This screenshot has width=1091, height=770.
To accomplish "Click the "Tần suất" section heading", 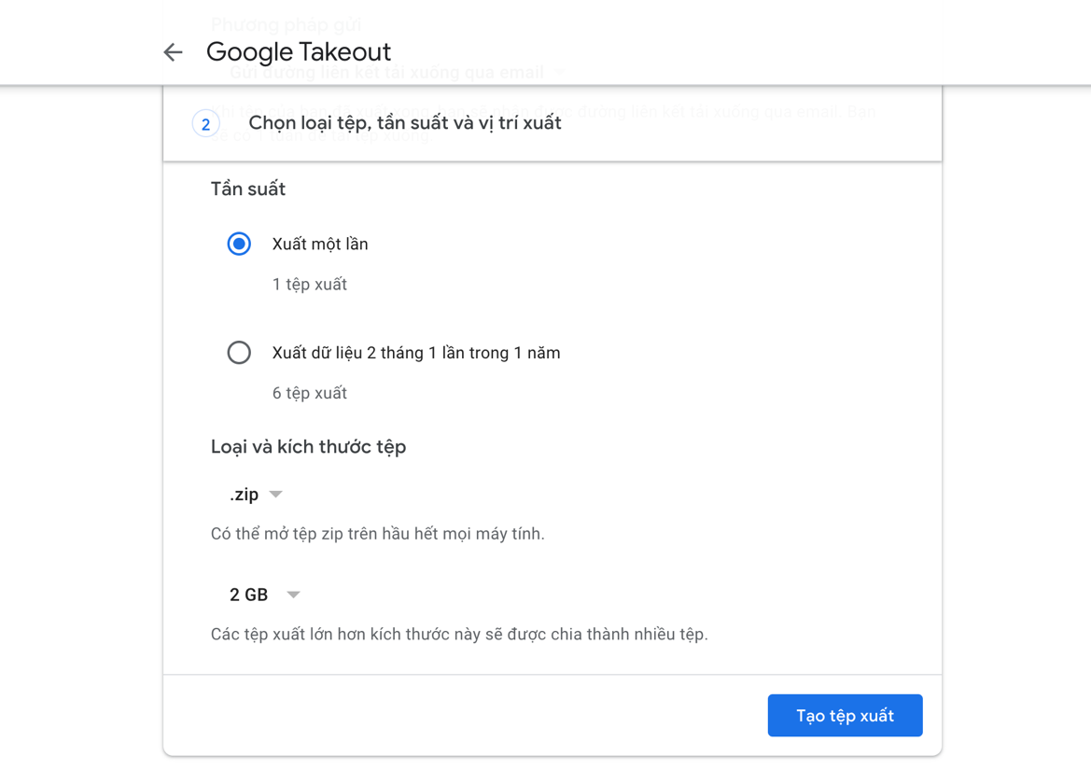I will point(248,189).
